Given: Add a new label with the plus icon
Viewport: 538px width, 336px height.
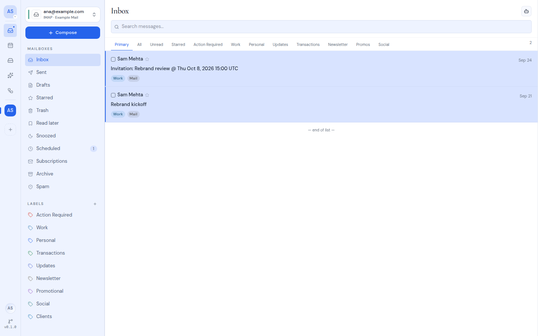Looking at the screenshot, I should click(x=95, y=204).
